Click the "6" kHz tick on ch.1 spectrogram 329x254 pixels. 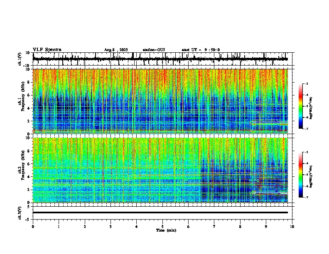pyautogui.click(x=29, y=95)
